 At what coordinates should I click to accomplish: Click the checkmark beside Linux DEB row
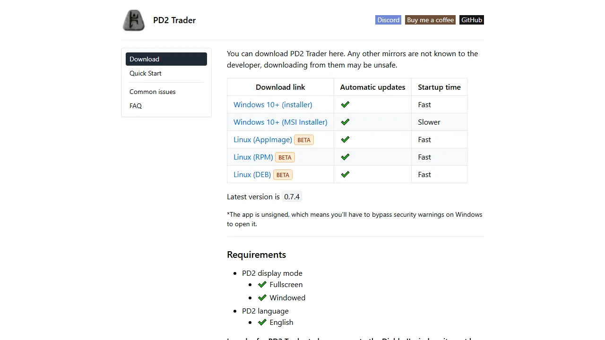tap(345, 174)
